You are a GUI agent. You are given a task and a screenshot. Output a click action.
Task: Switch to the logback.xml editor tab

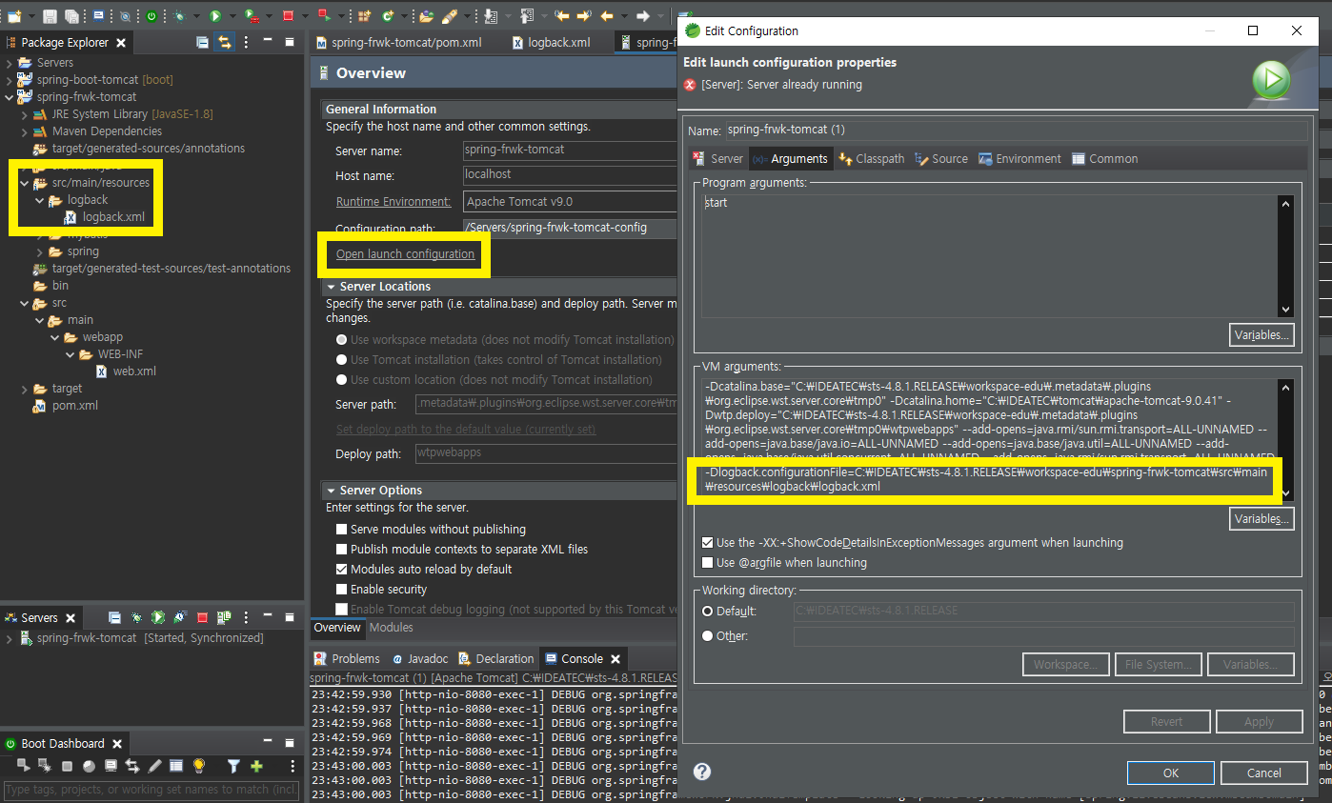point(552,43)
